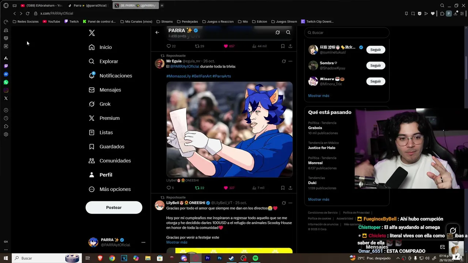The height and width of the screenshot is (263, 468).
Task: Open more options on Mr Eguia post
Action: (x=290, y=61)
